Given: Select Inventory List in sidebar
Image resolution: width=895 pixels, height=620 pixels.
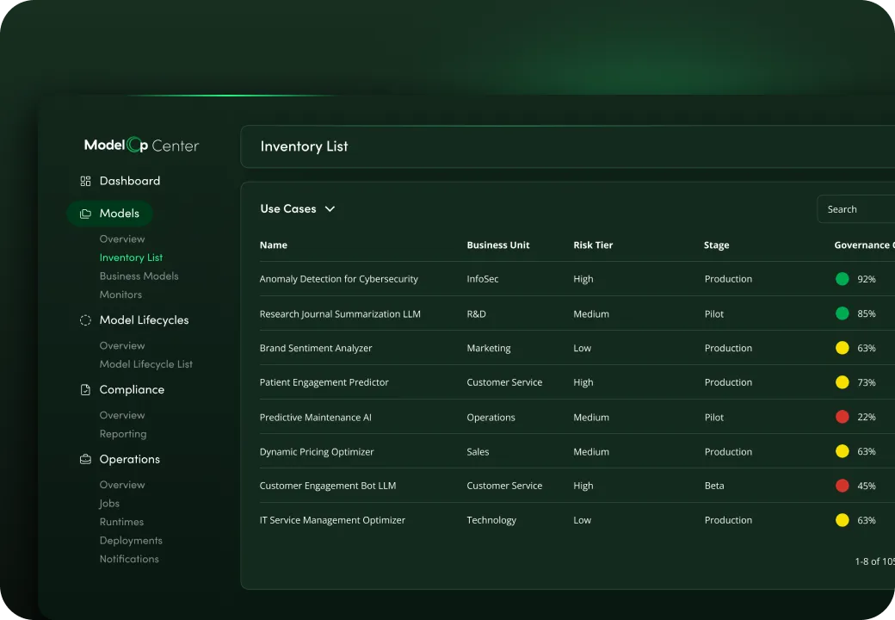Looking at the screenshot, I should (131, 257).
